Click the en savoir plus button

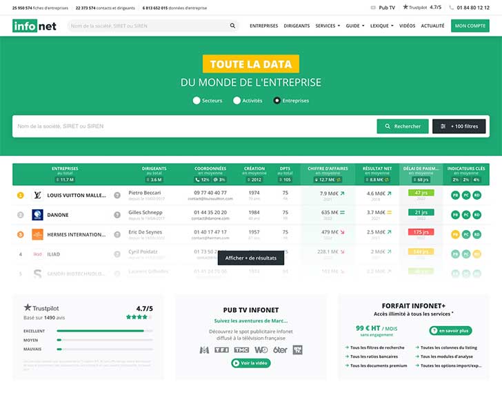click(450, 330)
